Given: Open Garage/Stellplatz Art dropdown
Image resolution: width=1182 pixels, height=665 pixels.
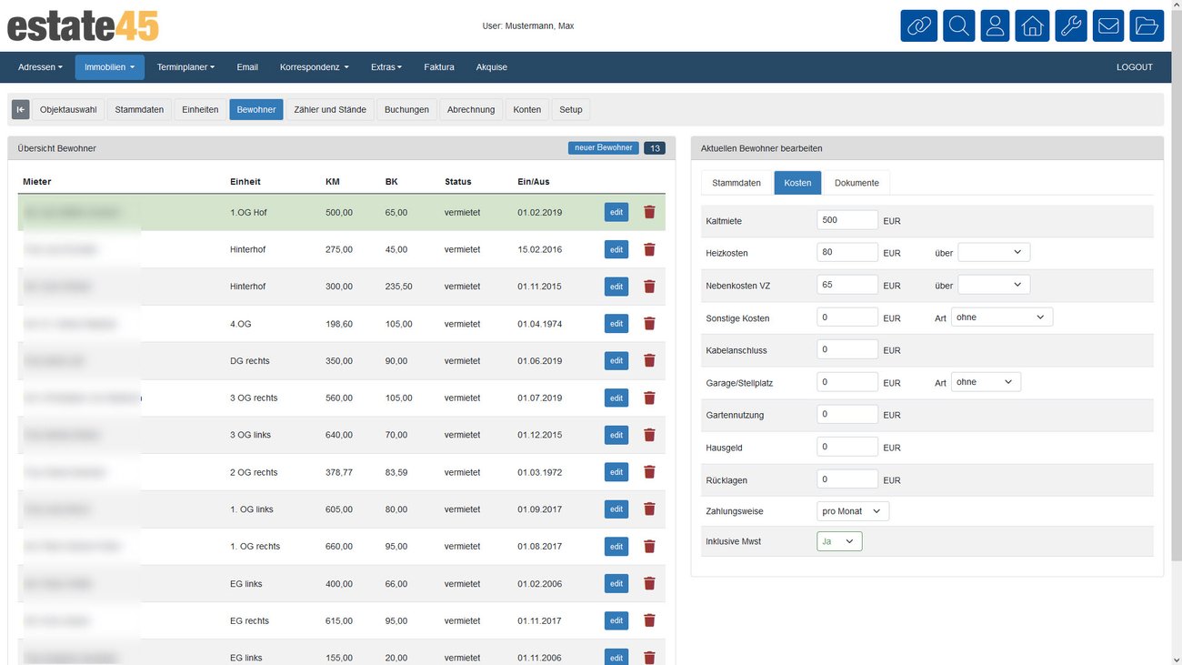Looking at the screenshot, I should [x=986, y=382].
